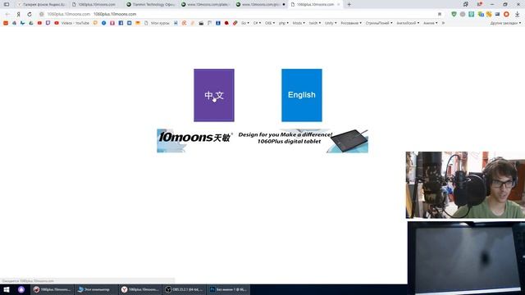
Task: Open the 'Другие закладки' bookmarks folder
Action: coord(505,23)
